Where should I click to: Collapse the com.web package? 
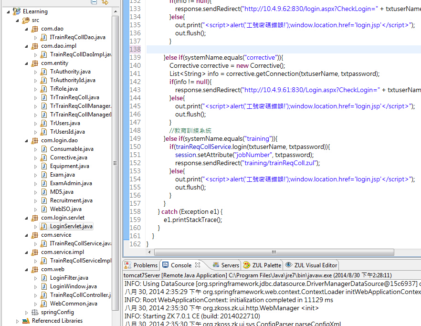tap(26, 270)
